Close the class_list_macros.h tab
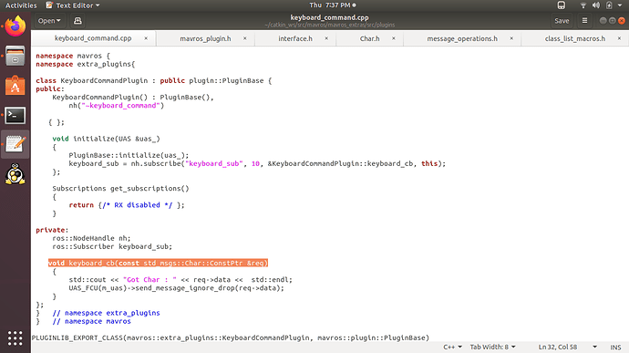The height and width of the screenshot is (353, 629). pyautogui.click(x=619, y=38)
